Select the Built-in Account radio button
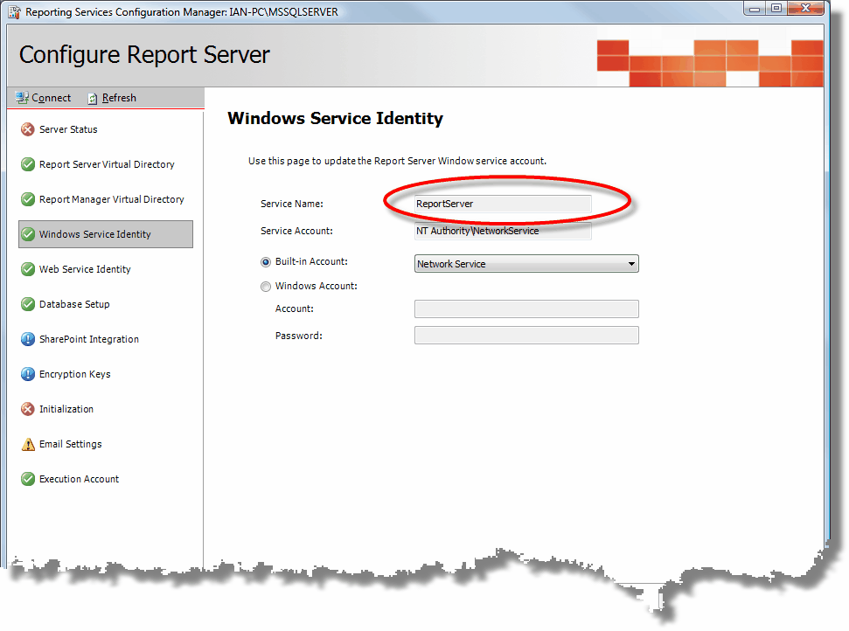This screenshot has width=849, height=631. [265, 262]
